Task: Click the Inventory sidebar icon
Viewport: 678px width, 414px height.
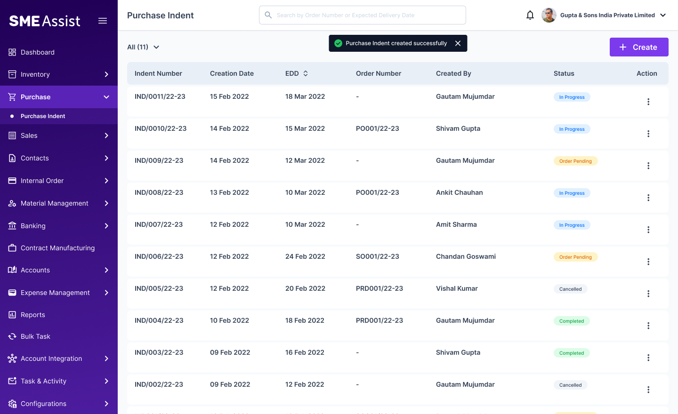Action: tap(12, 74)
